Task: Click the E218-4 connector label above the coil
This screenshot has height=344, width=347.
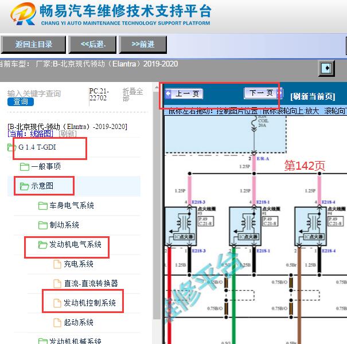Action: (x=329, y=202)
